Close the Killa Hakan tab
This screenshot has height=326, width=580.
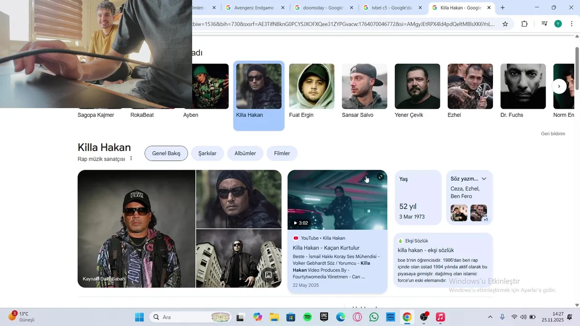[x=489, y=8]
